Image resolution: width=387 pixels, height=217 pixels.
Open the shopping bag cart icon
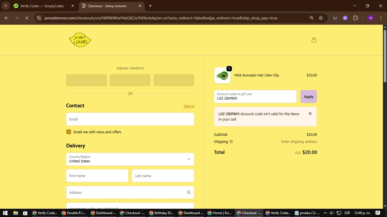click(x=314, y=40)
